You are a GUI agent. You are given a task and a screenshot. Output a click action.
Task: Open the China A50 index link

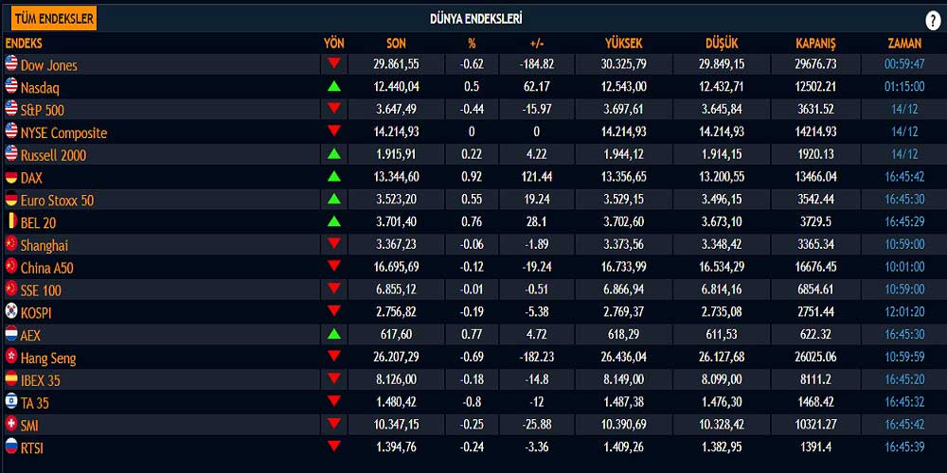[47, 268]
